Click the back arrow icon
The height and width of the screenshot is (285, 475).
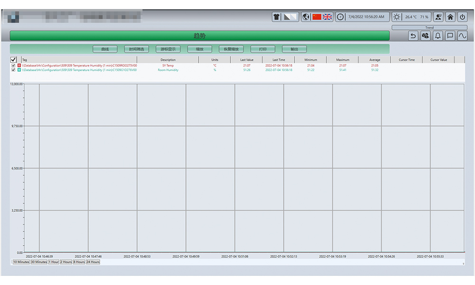413,36
